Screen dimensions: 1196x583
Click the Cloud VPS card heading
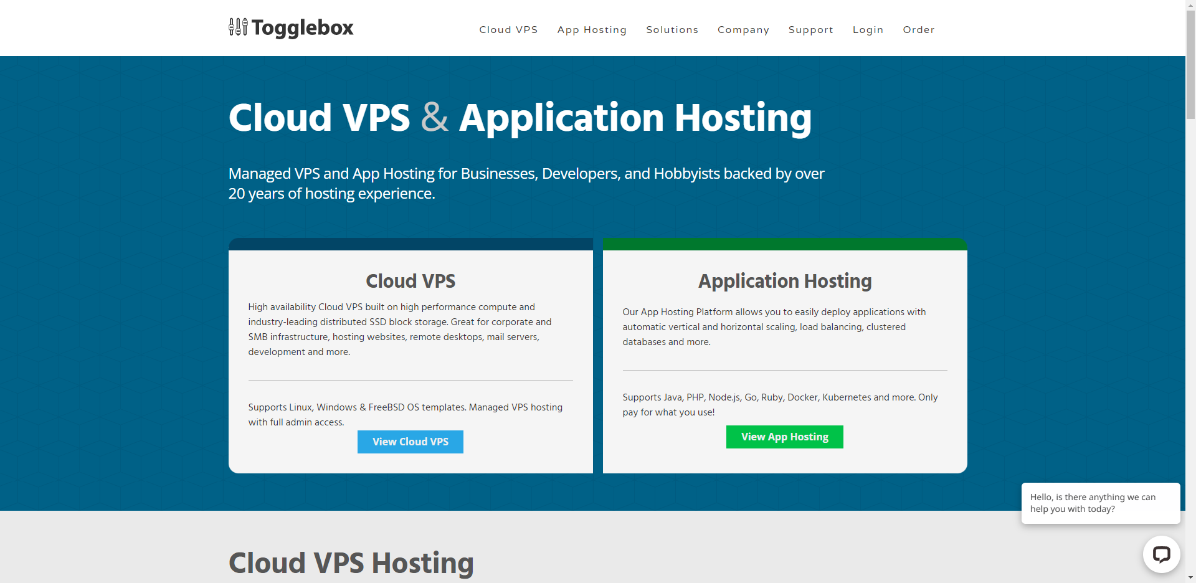[411, 281]
